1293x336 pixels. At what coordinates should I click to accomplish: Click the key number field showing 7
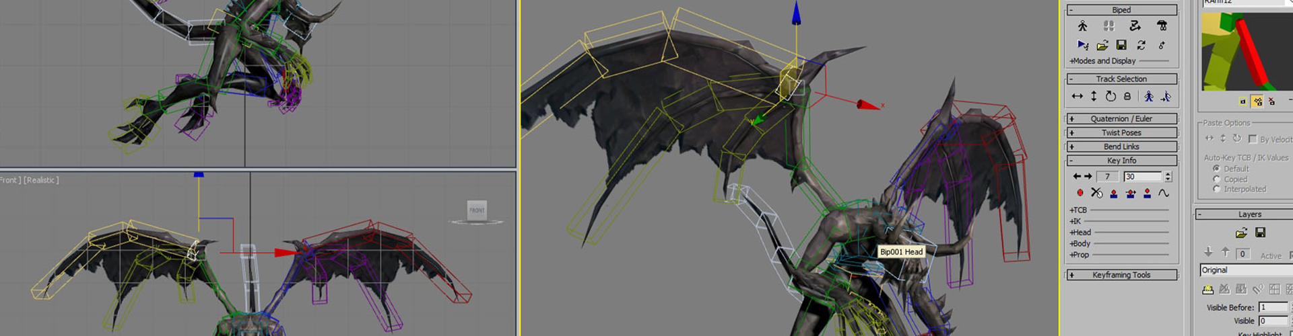[1107, 177]
